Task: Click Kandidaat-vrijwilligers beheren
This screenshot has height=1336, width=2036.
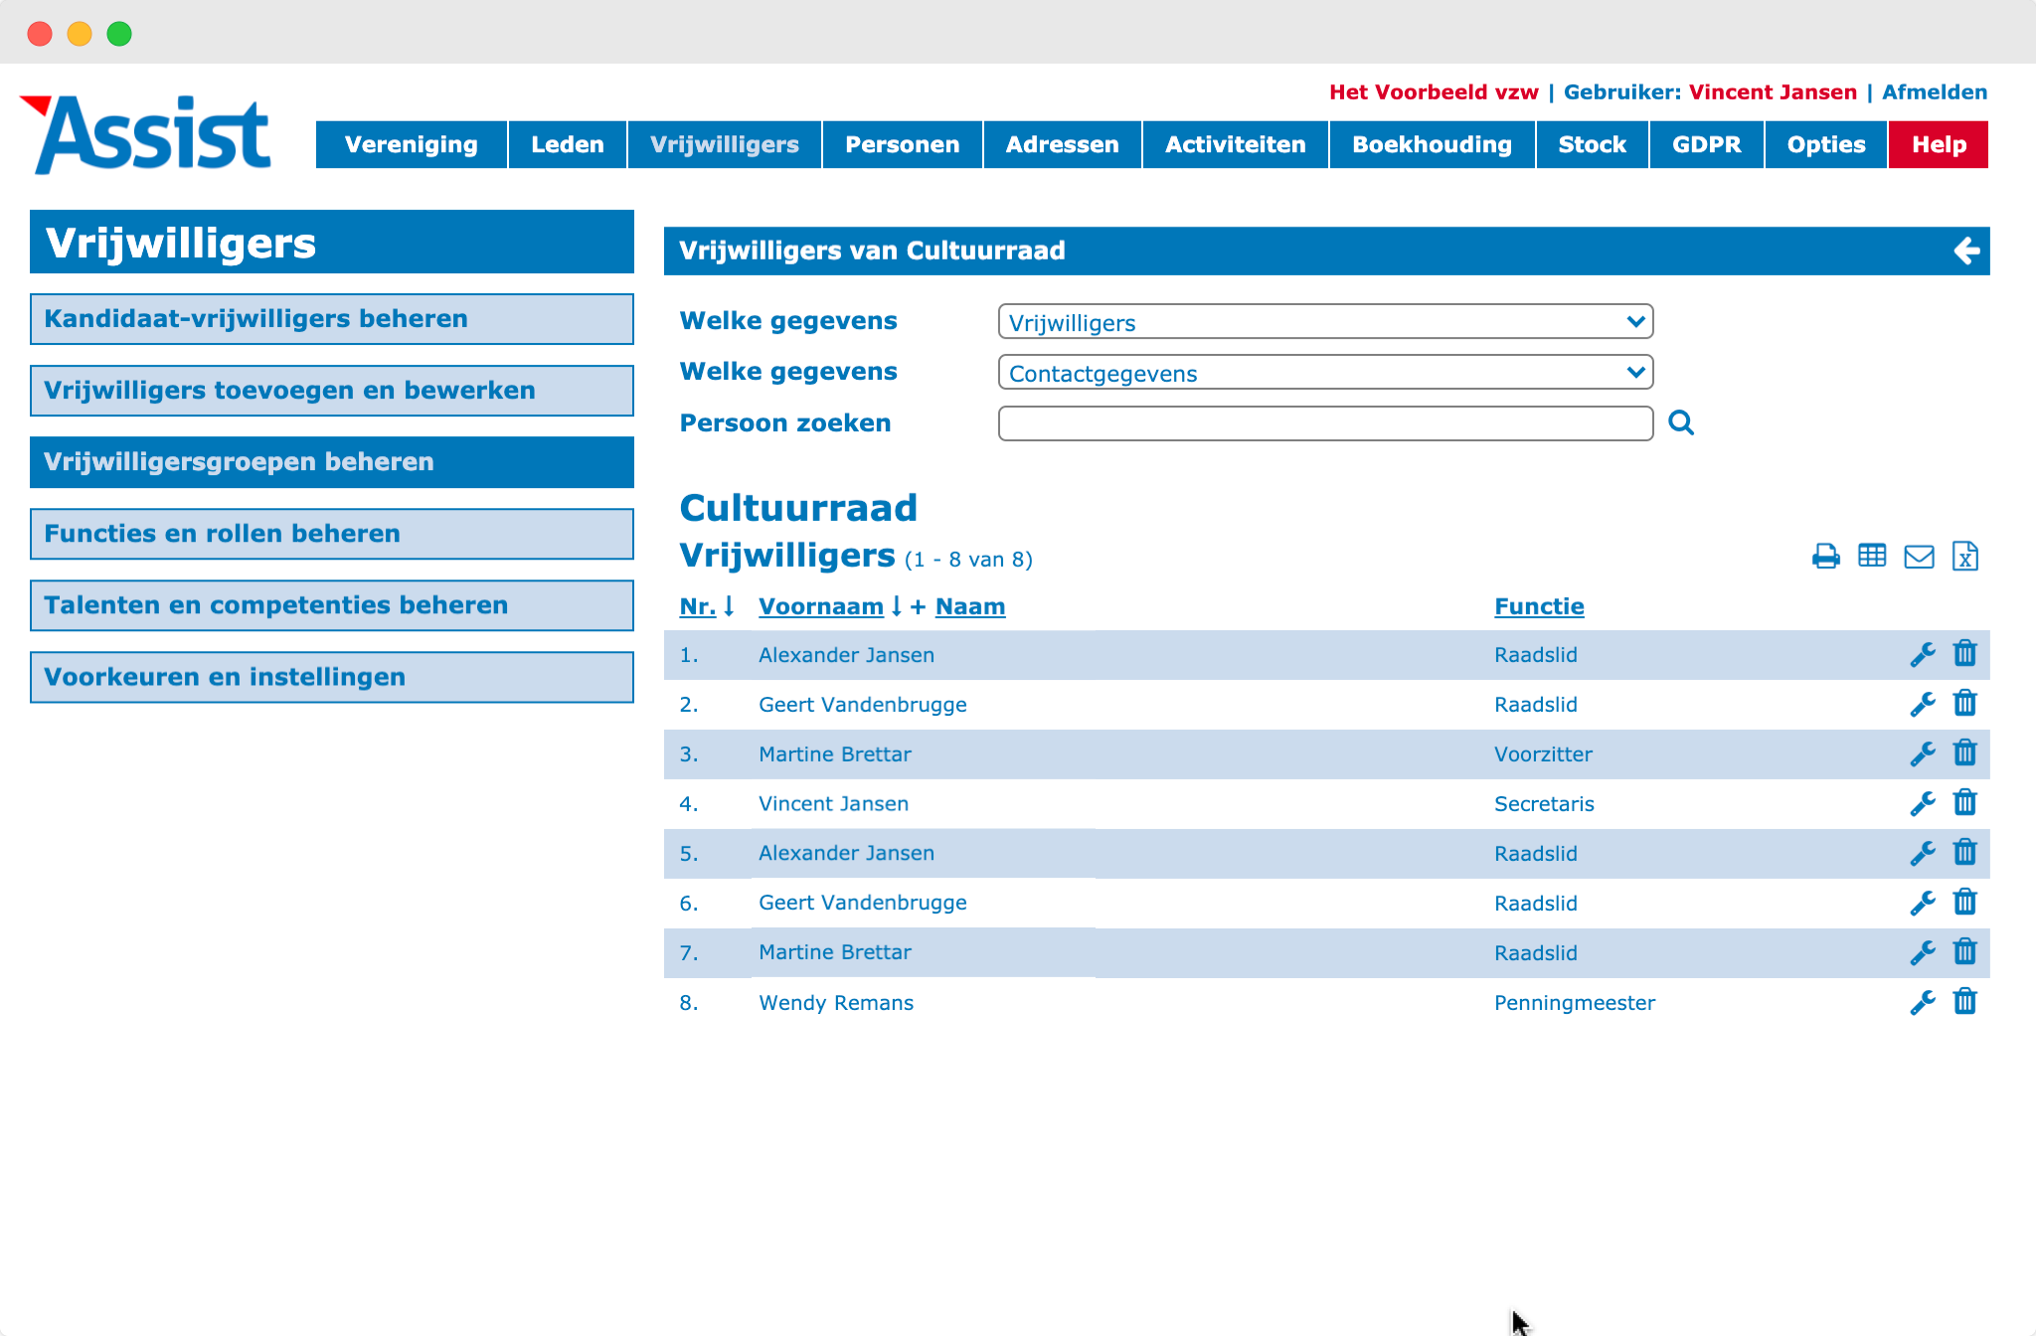Action: [332, 319]
